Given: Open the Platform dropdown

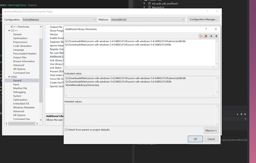Looking at the screenshot, I should coord(148,20).
